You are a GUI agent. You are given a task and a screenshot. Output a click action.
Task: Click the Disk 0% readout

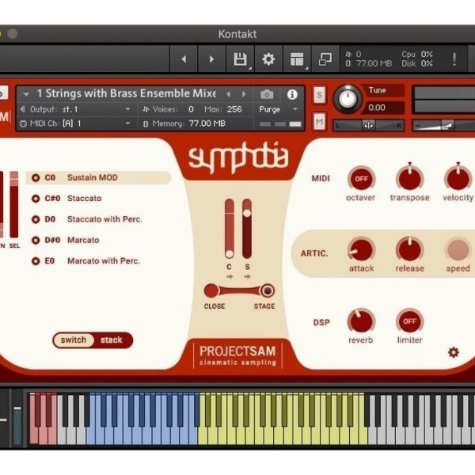[417, 63]
